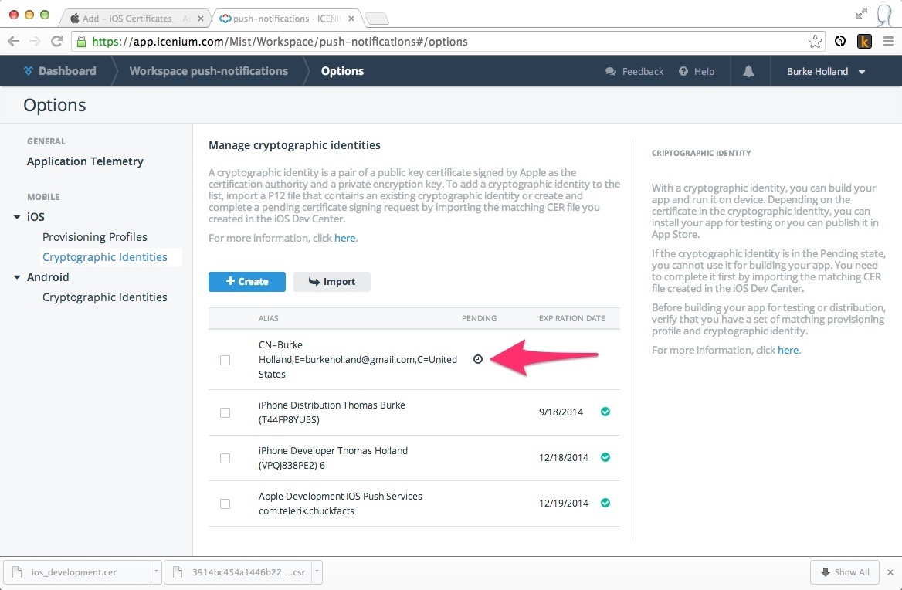Click the blue Create button
This screenshot has width=902, height=590.
point(247,282)
